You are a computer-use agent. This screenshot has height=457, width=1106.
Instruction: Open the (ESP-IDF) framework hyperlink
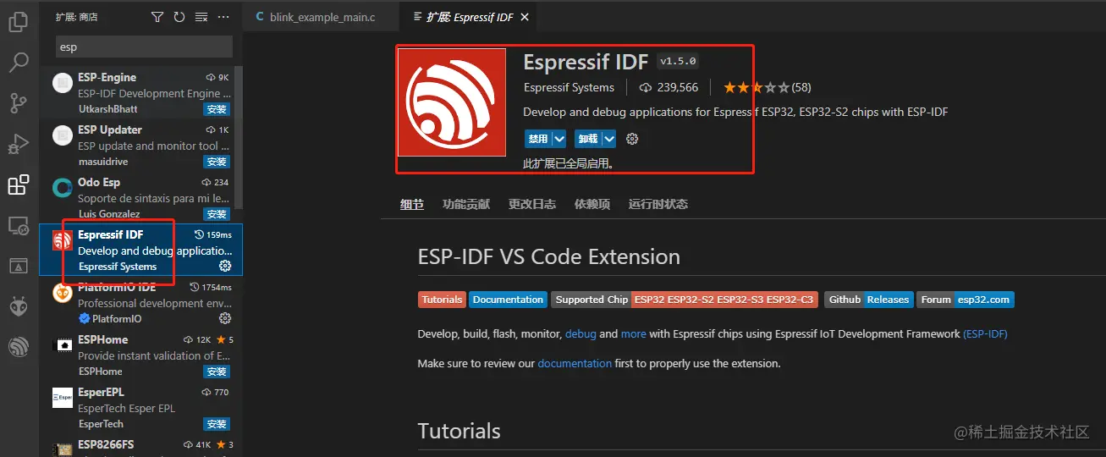[x=985, y=334]
